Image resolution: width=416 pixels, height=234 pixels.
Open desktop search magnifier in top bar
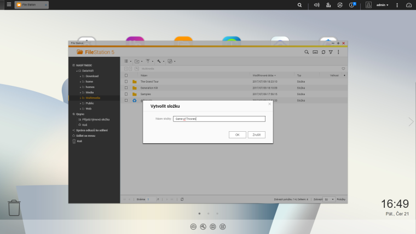(x=299, y=5)
